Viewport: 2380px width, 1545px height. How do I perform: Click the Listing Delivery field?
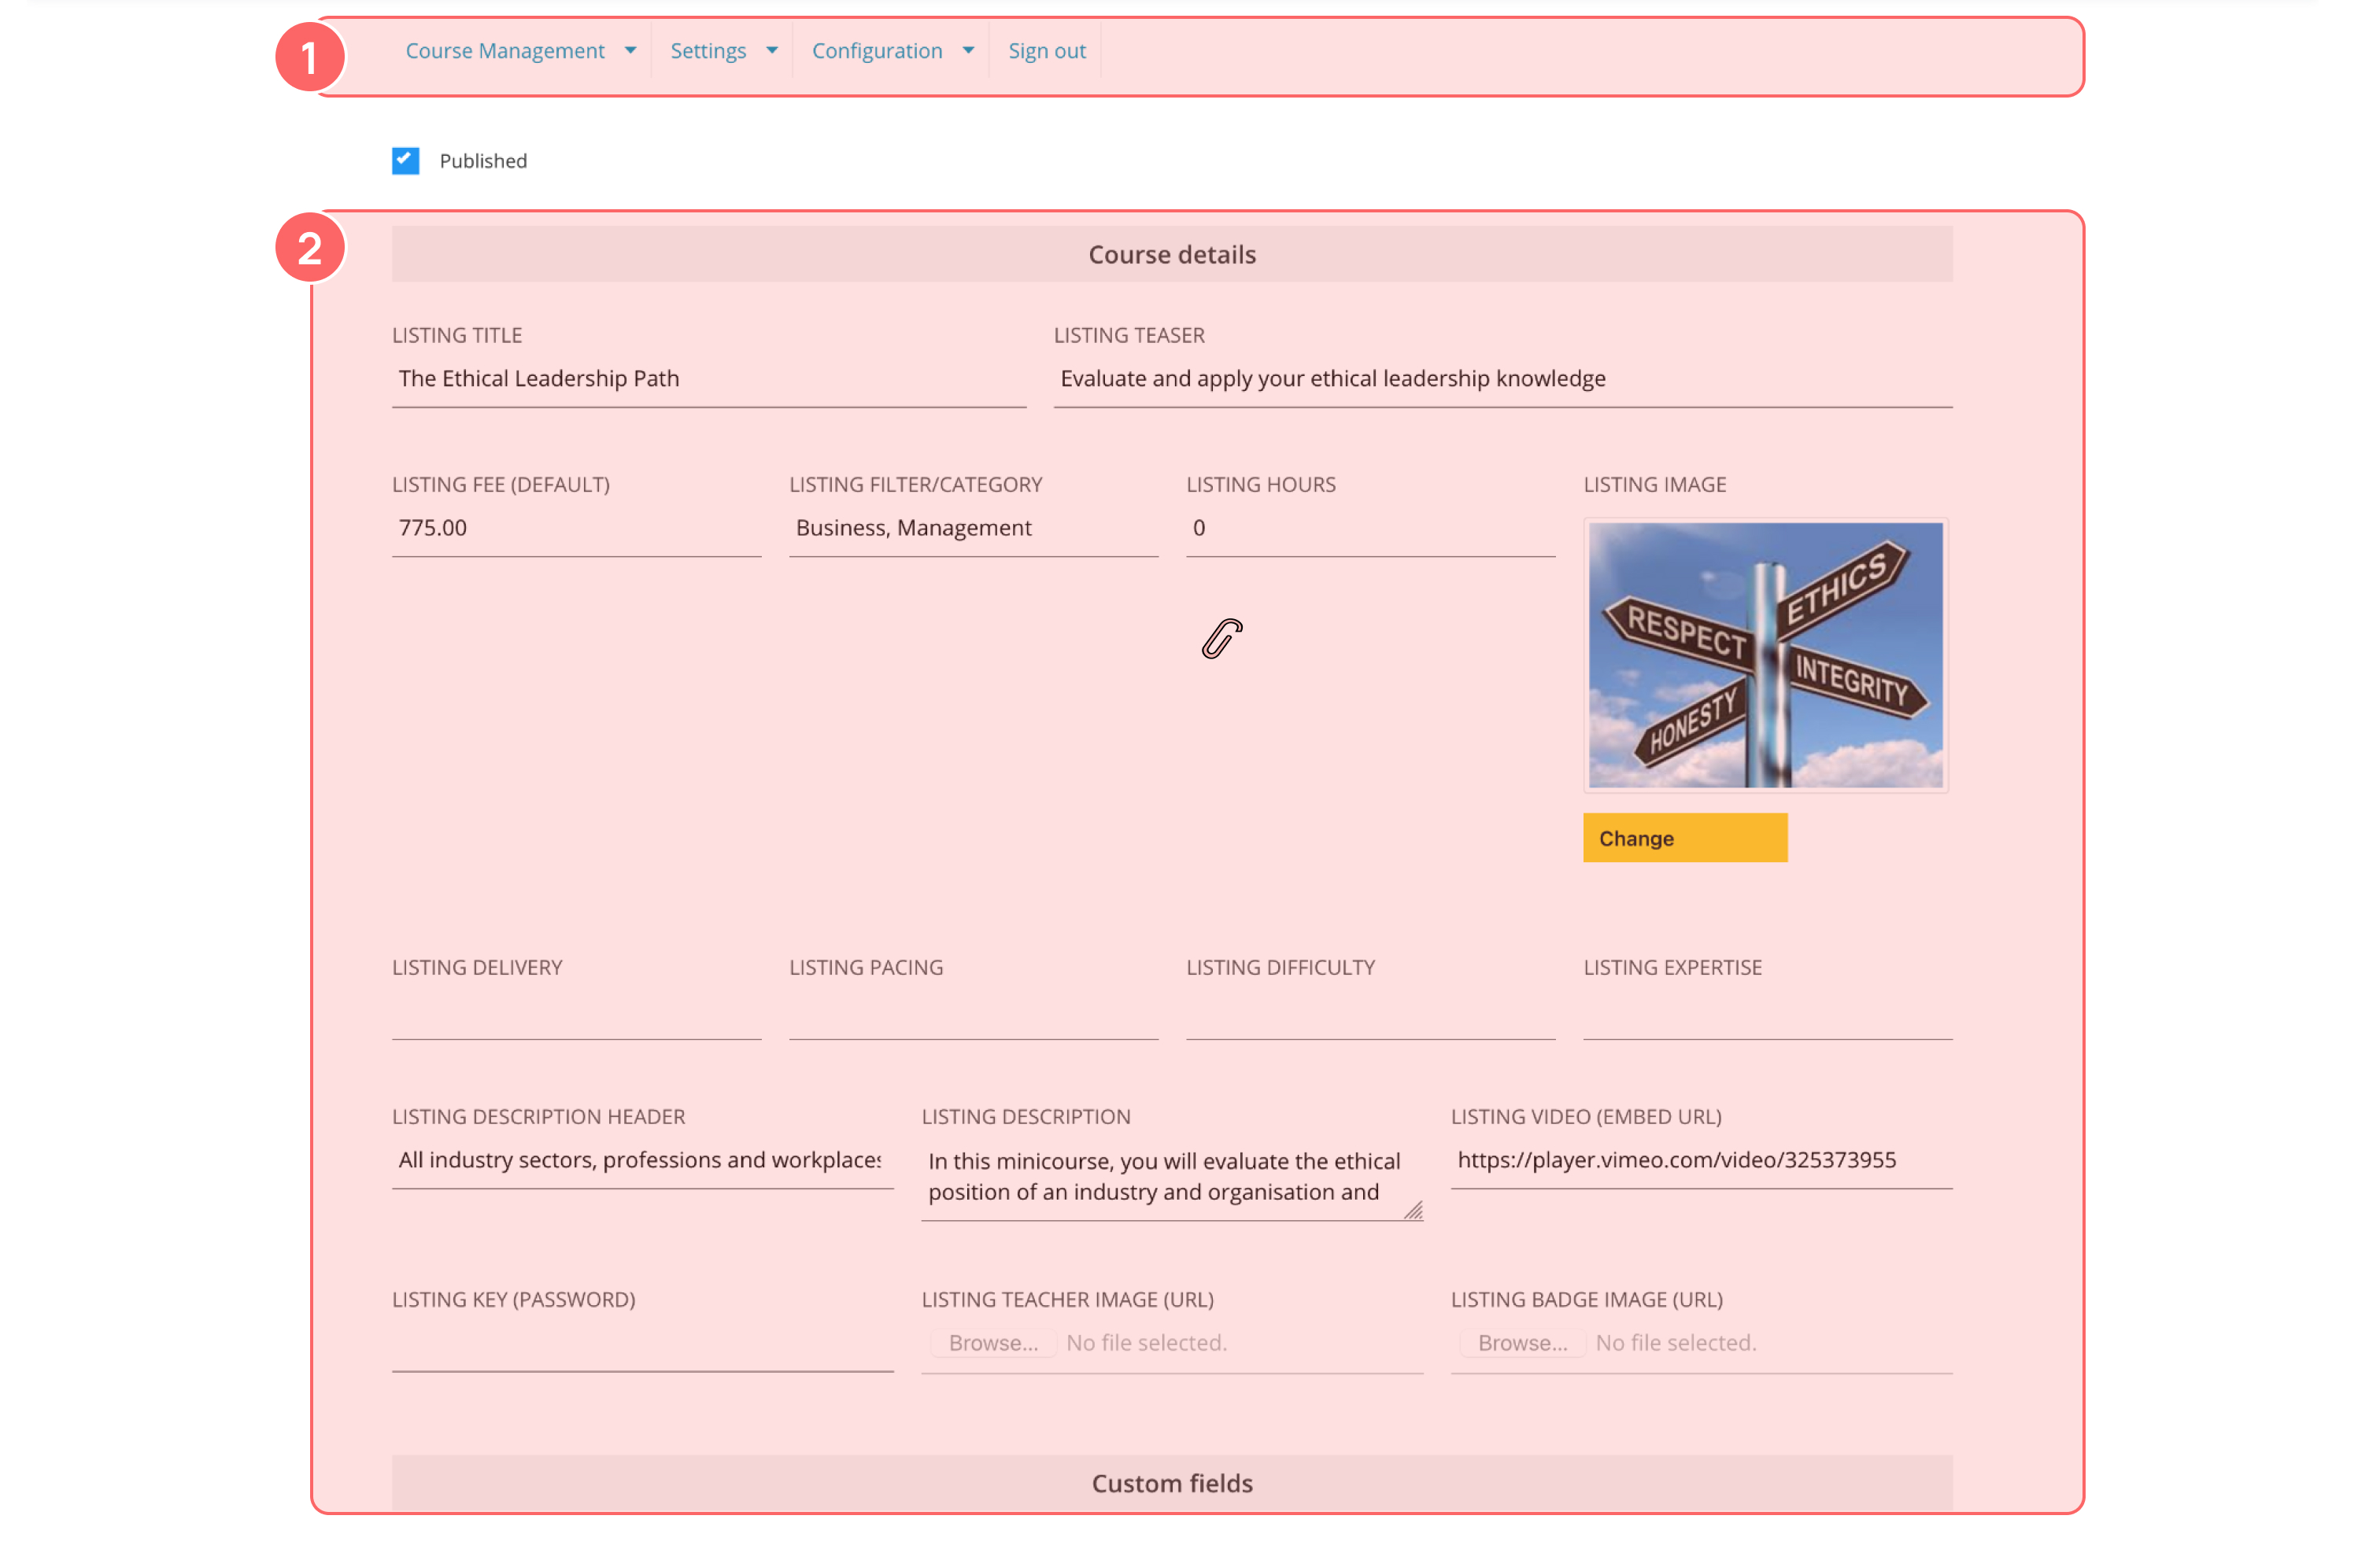click(x=577, y=1012)
